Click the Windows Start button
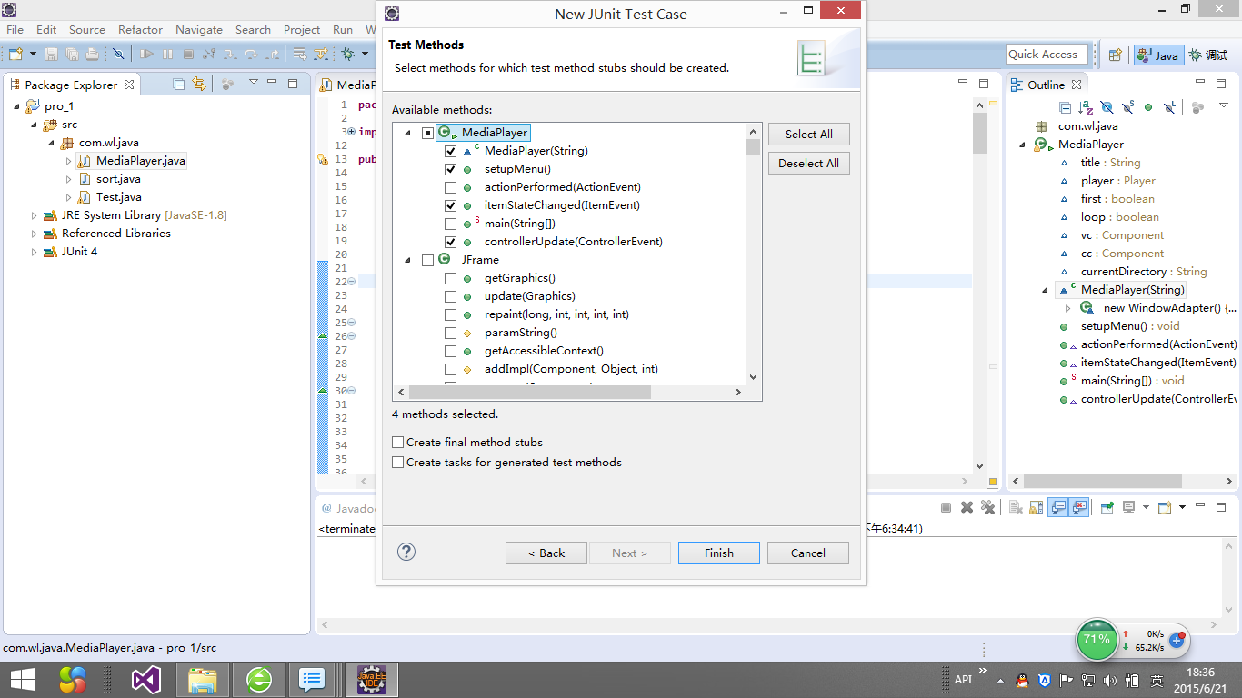Screen dimensions: 1242x698 (23, 679)
